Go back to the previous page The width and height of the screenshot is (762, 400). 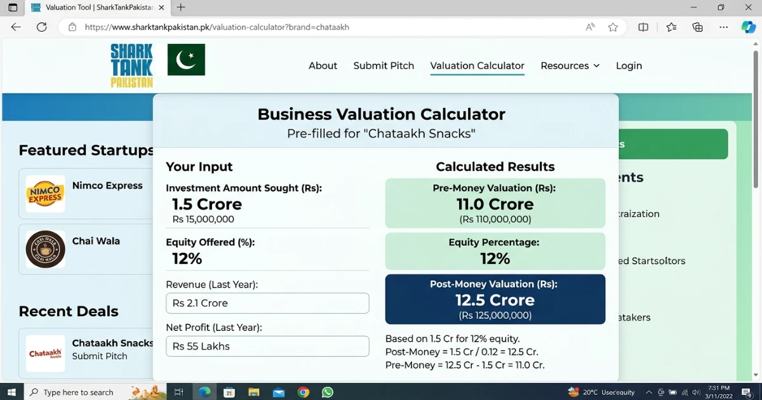[16, 27]
